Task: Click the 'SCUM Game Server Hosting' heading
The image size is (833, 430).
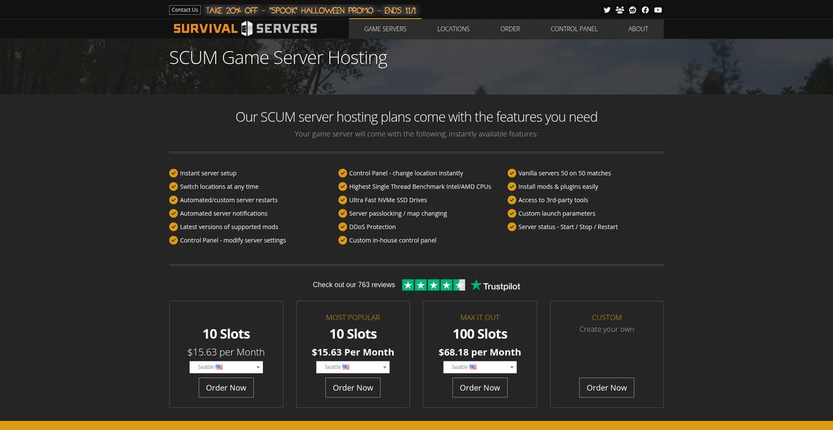Action: (278, 58)
